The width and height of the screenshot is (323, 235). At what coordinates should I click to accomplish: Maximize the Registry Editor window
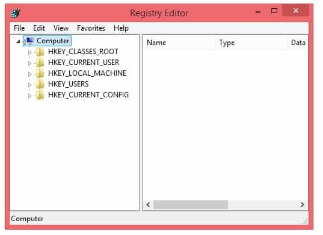pos(274,11)
